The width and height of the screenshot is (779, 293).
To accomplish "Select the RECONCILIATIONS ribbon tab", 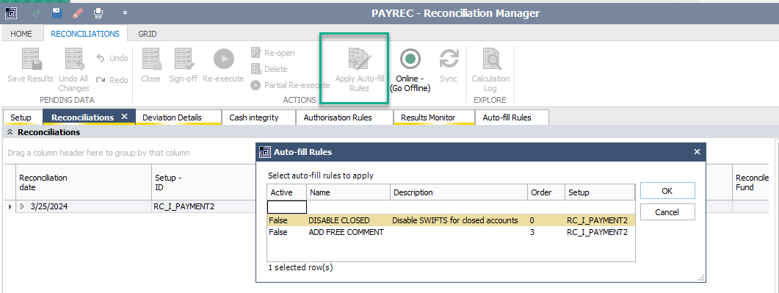I will pyautogui.click(x=85, y=34).
